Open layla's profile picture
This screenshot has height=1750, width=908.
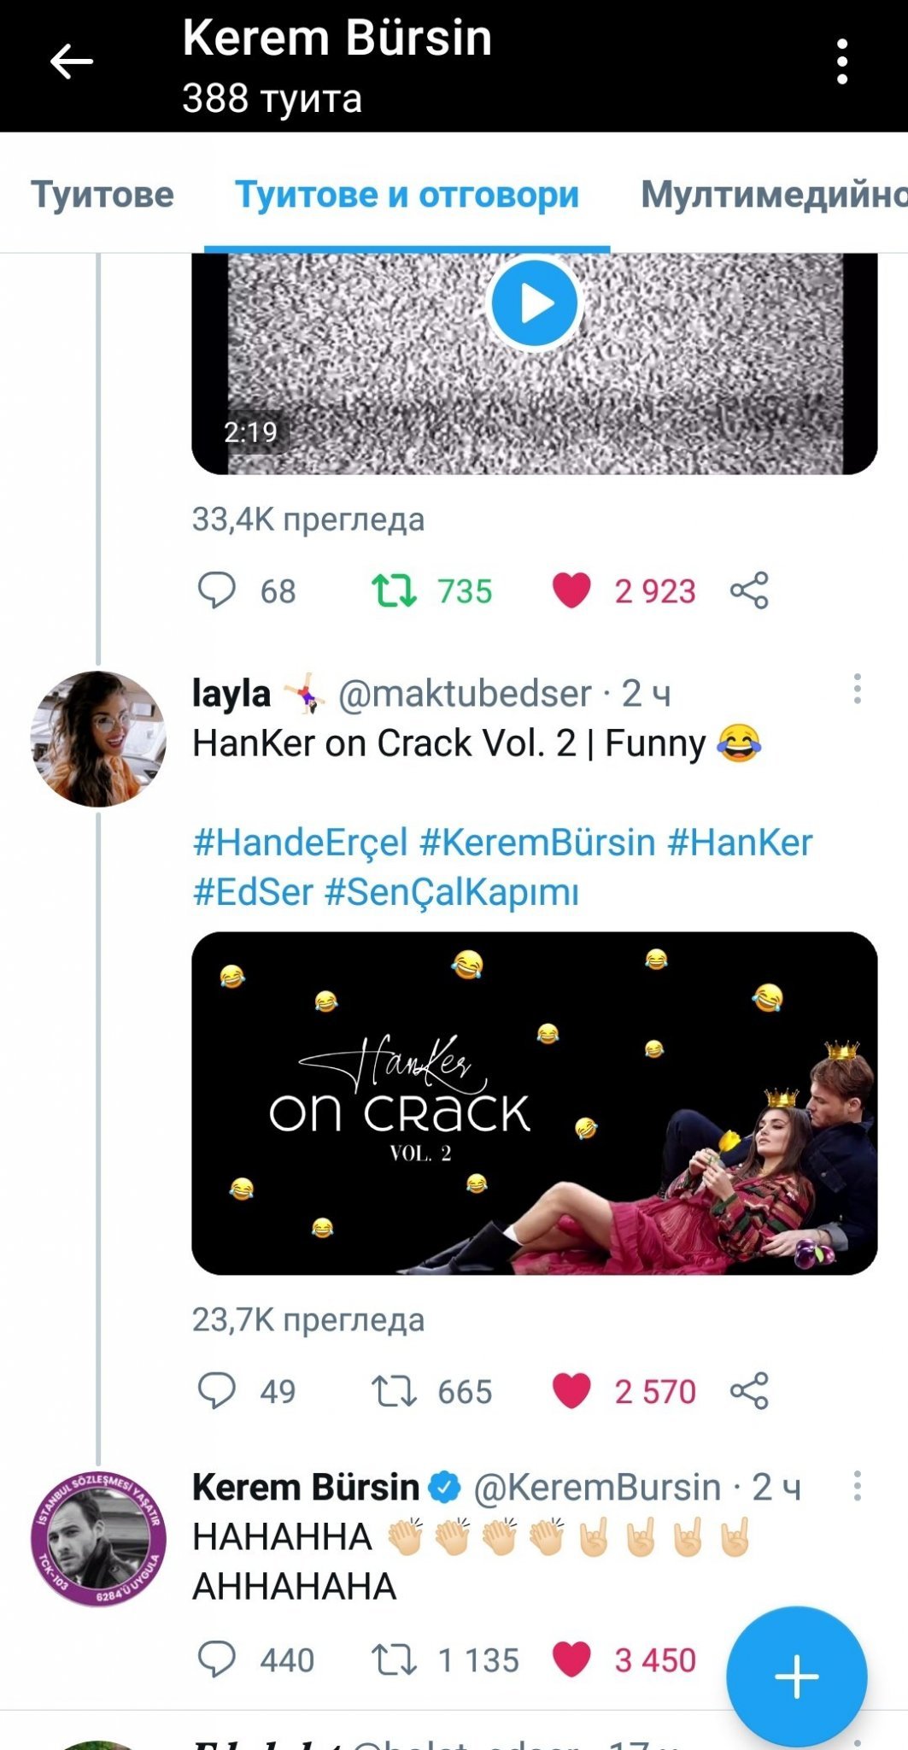tap(98, 739)
